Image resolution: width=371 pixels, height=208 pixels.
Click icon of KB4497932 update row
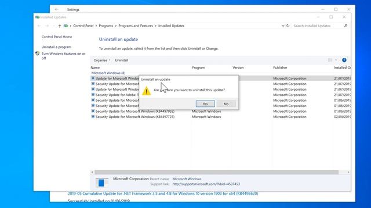coord(93,111)
